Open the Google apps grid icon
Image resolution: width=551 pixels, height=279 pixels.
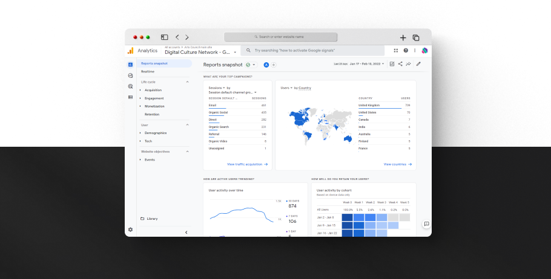pos(396,51)
